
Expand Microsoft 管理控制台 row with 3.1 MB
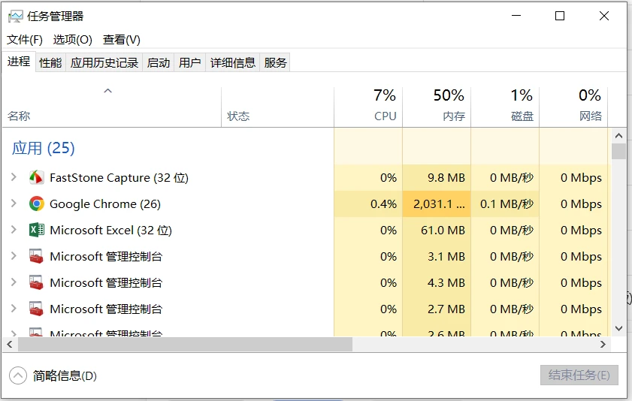[x=14, y=255]
